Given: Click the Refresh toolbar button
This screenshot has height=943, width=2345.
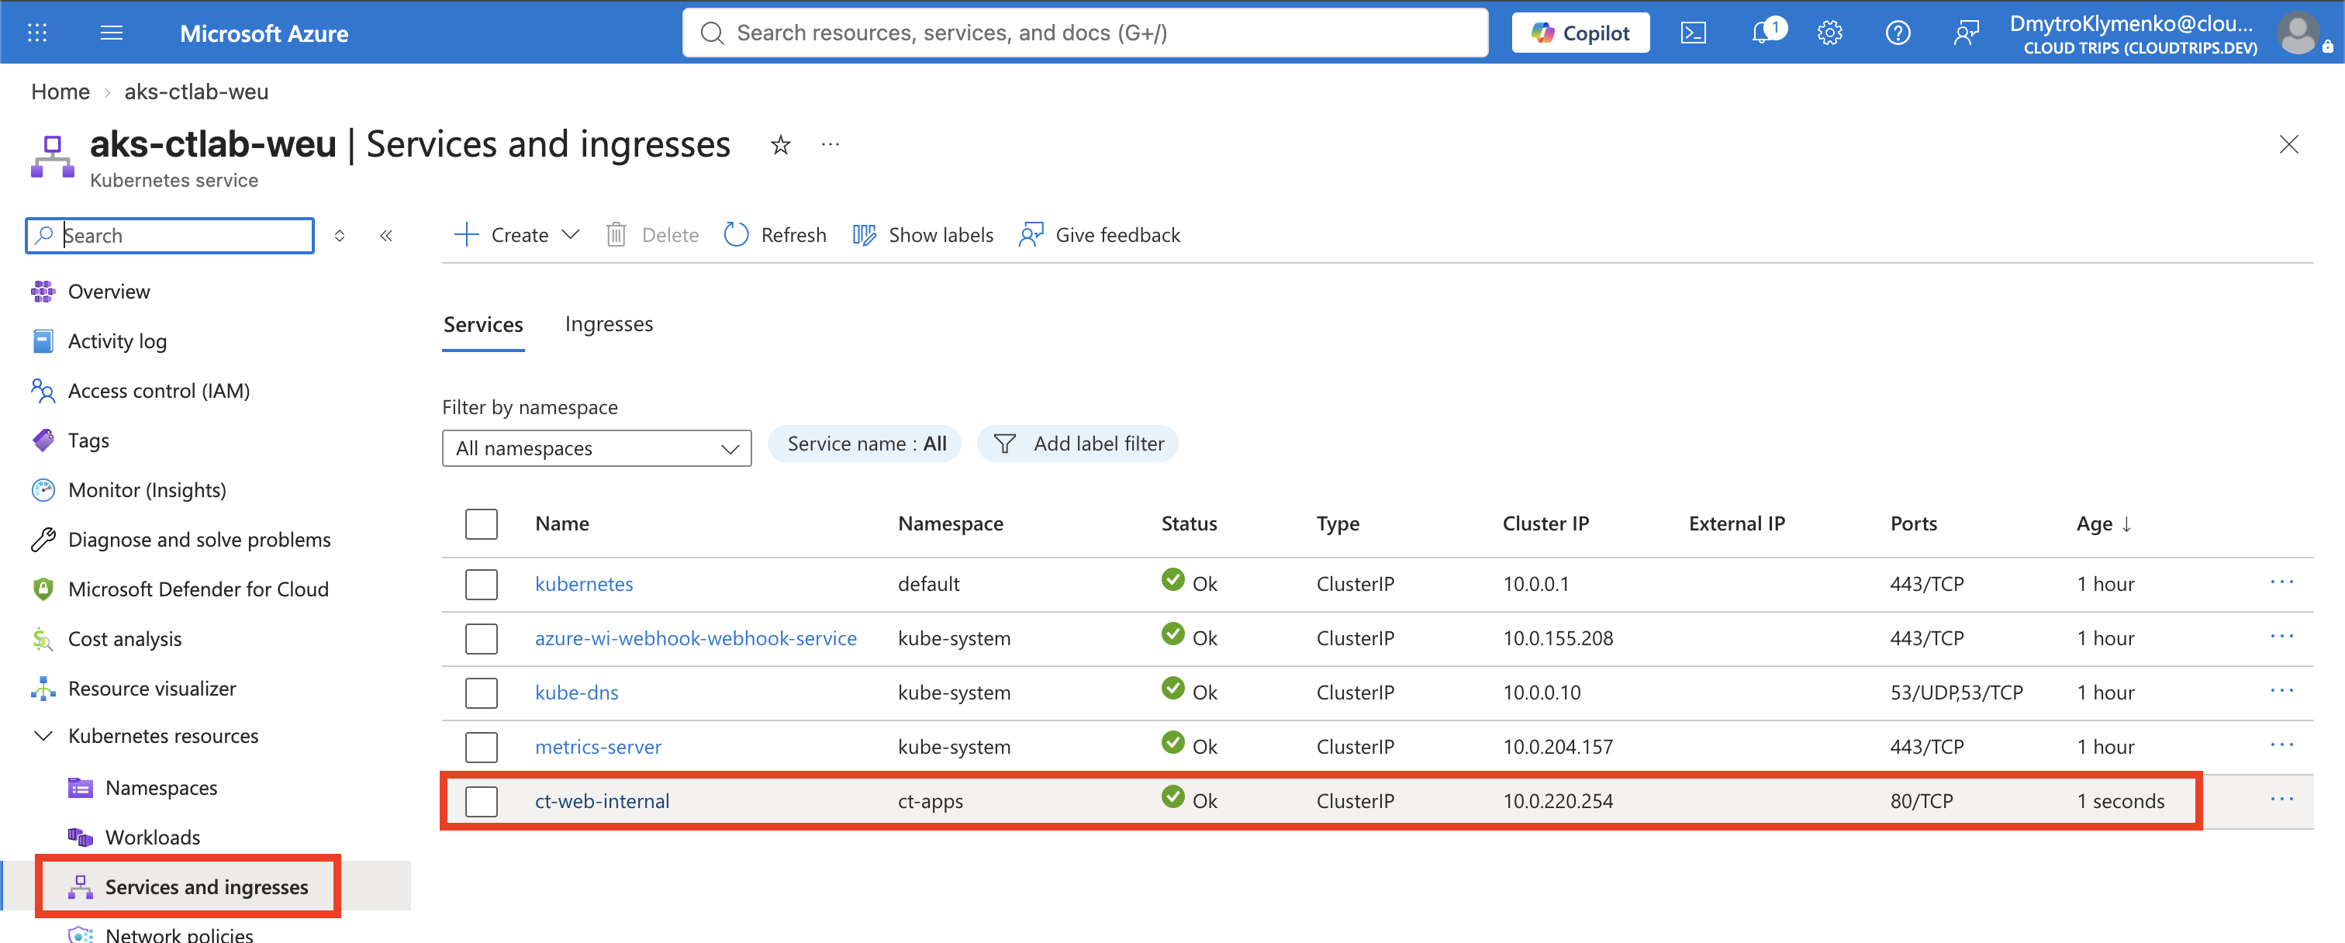Looking at the screenshot, I should [x=775, y=235].
